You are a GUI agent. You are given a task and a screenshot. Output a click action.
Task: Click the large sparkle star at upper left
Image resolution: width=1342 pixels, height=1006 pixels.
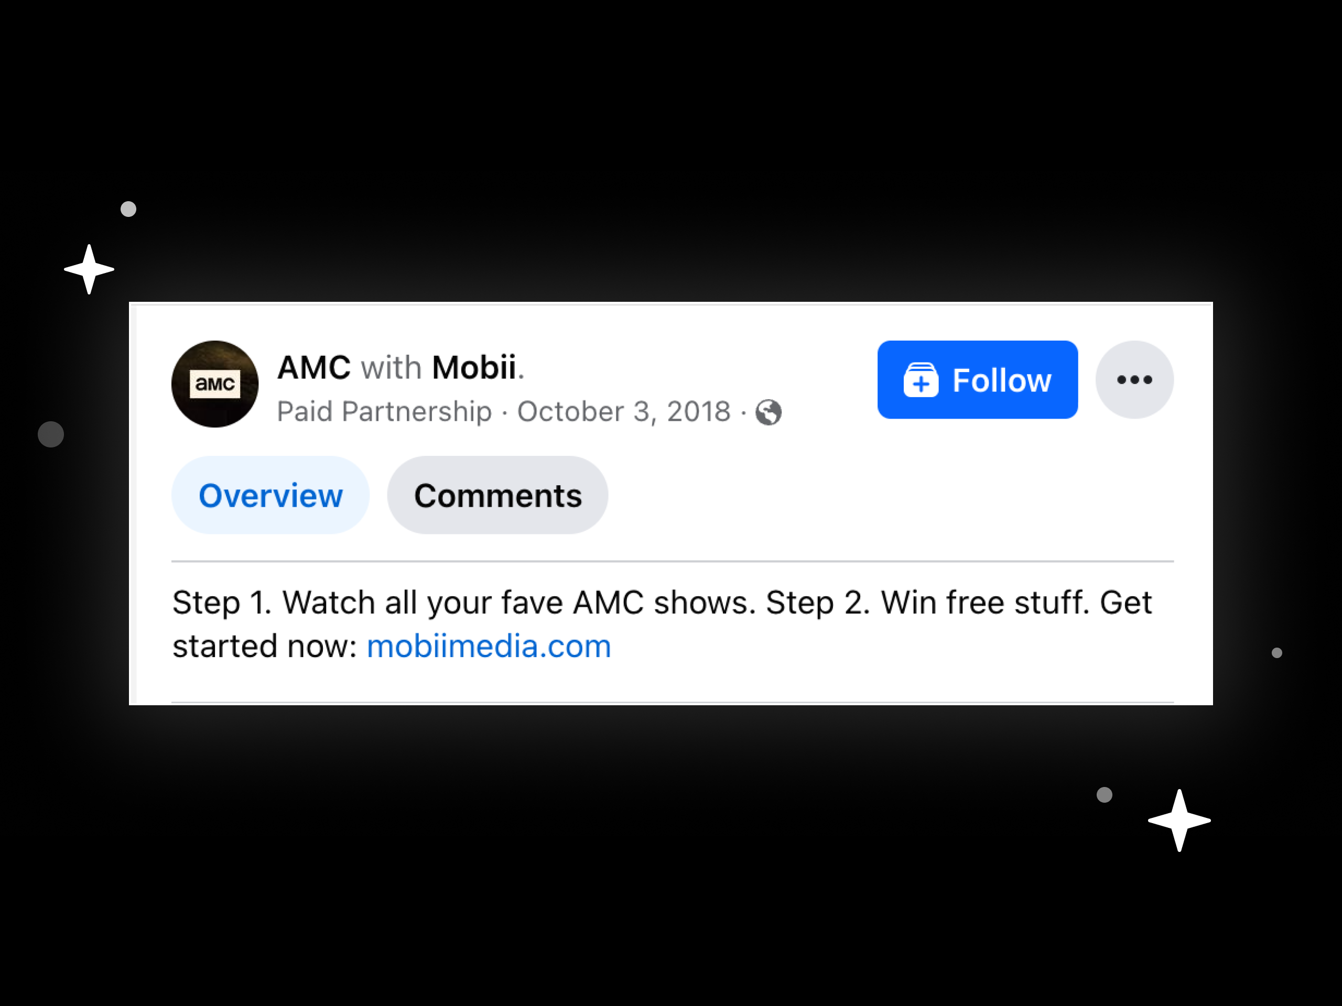89,269
